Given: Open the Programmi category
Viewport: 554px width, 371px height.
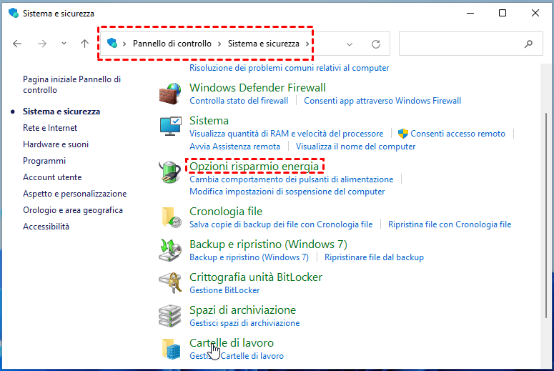Looking at the screenshot, I should [x=44, y=161].
